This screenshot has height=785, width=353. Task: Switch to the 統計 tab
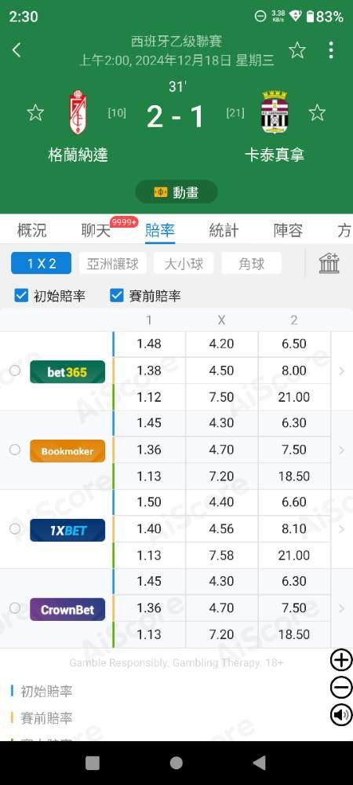[224, 231]
